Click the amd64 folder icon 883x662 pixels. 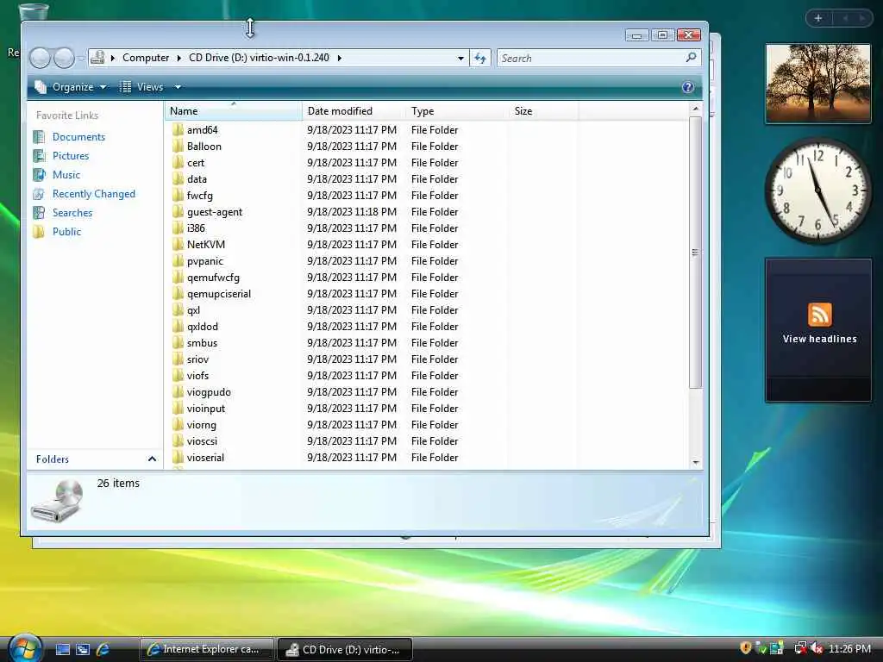click(x=178, y=129)
